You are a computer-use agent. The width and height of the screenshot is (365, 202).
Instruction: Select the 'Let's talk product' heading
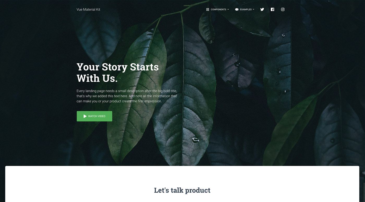coord(182,190)
